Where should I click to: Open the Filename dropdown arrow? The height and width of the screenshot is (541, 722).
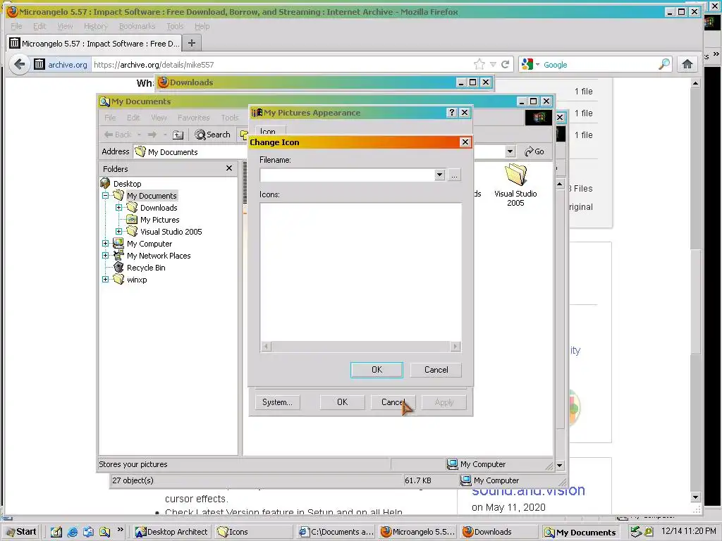tap(439, 175)
